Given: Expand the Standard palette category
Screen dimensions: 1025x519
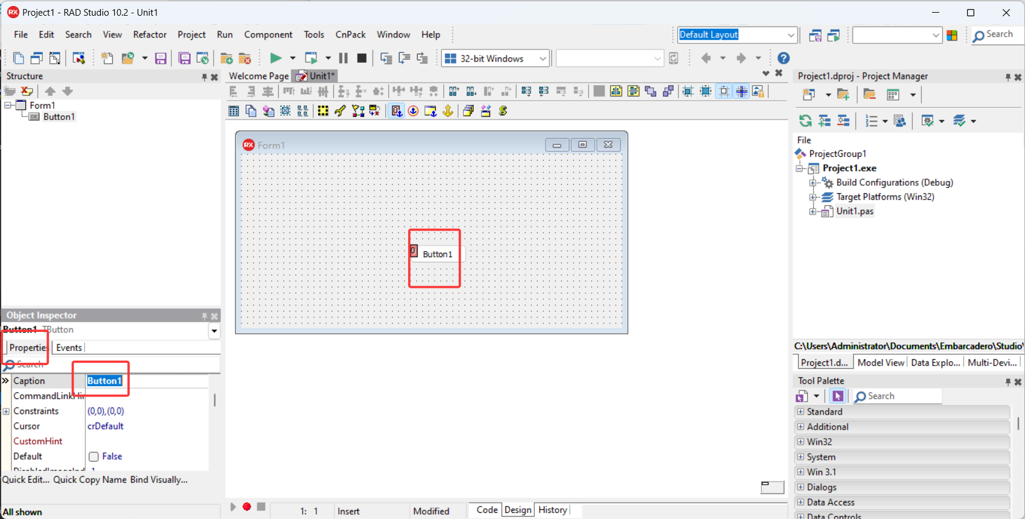Looking at the screenshot, I should 800,412.
